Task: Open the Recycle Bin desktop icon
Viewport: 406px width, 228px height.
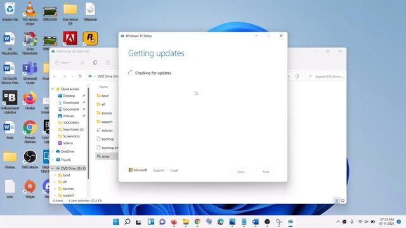Action: (x=10, y=11)
